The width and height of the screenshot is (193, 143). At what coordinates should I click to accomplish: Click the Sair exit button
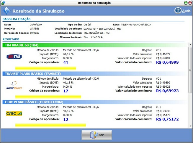(x=97, y=135)
